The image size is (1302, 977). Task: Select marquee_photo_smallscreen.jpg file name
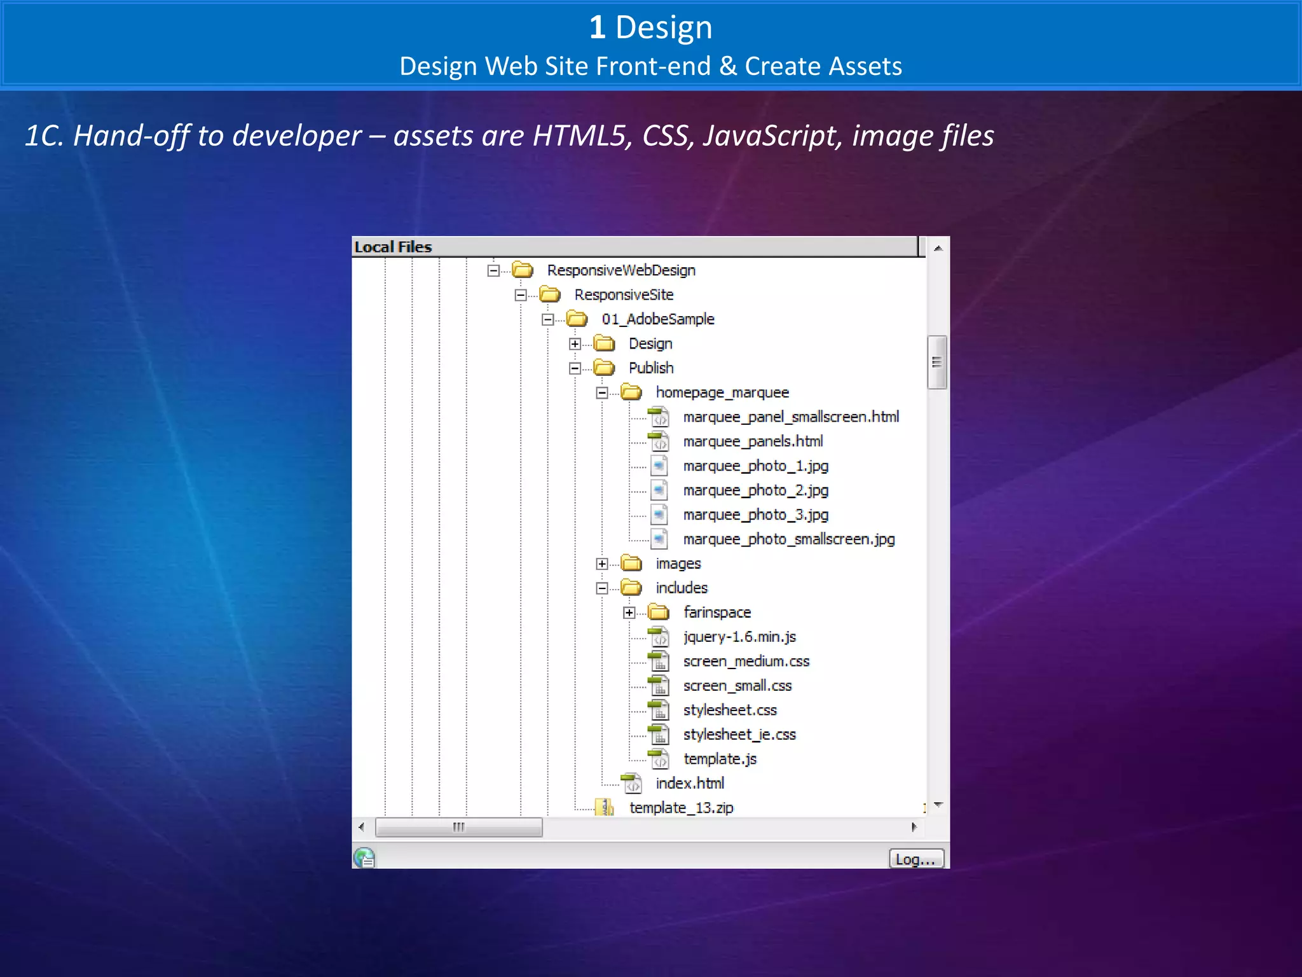[x=789, y=539]
